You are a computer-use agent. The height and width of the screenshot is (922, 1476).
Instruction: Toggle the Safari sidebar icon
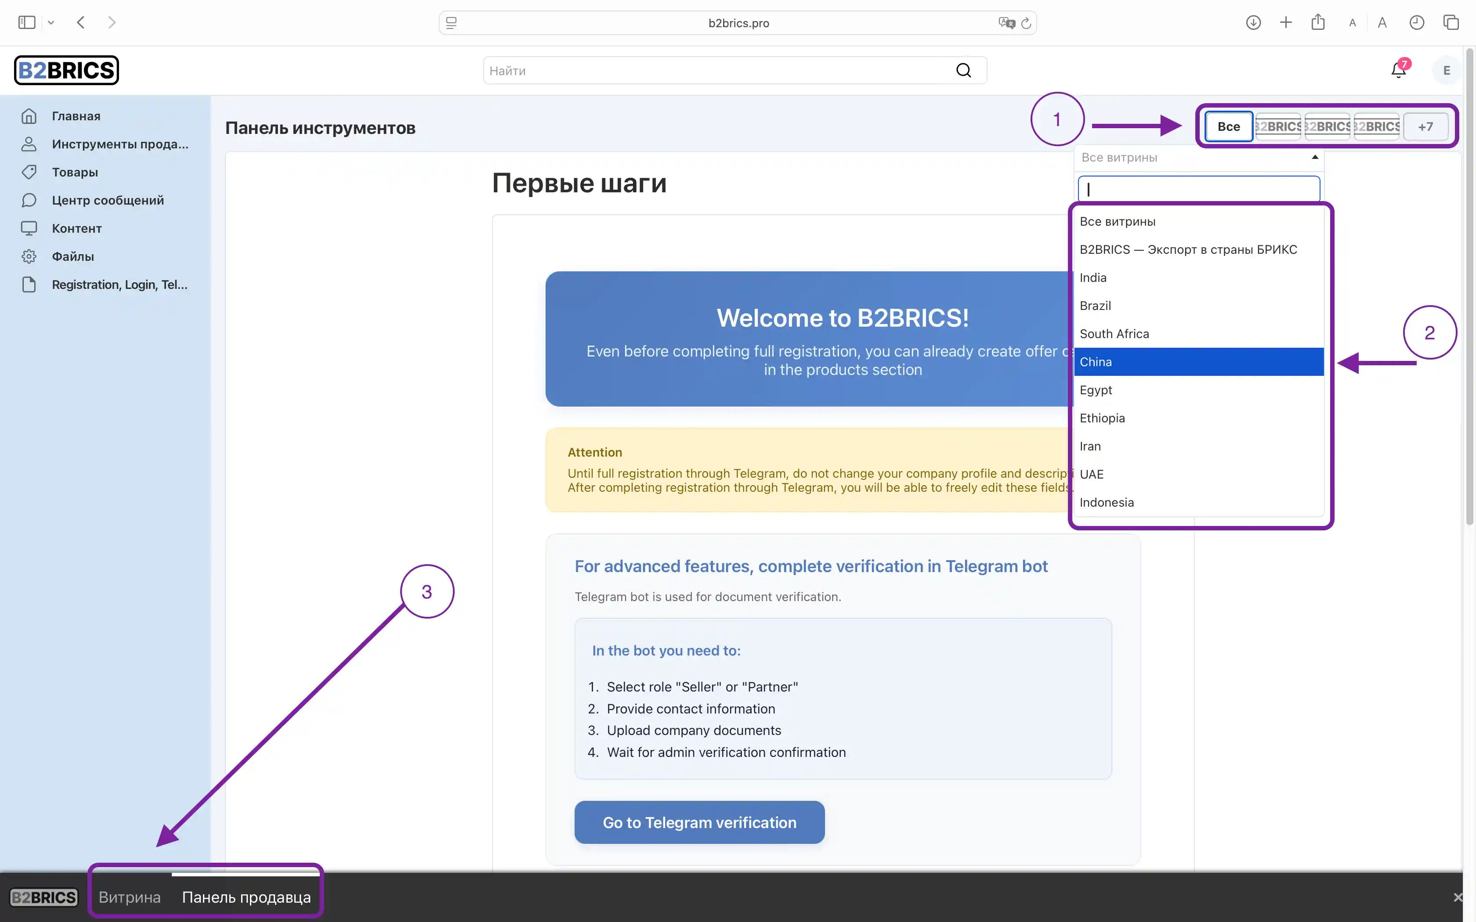(x=27, y=22)
